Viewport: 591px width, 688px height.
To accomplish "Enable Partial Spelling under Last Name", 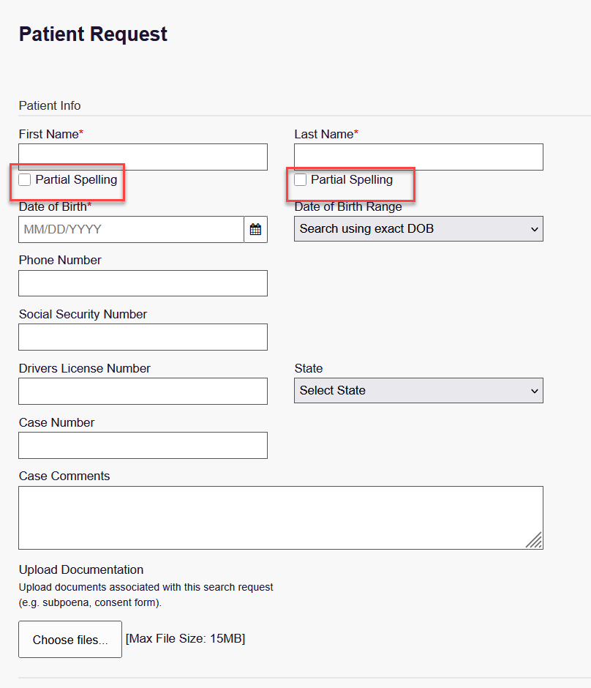I will pyautogui.click(x=301, y=179).
